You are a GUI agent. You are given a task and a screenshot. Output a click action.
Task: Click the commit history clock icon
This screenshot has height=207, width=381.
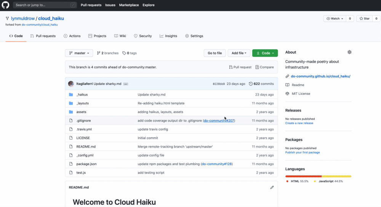point(251,84)
